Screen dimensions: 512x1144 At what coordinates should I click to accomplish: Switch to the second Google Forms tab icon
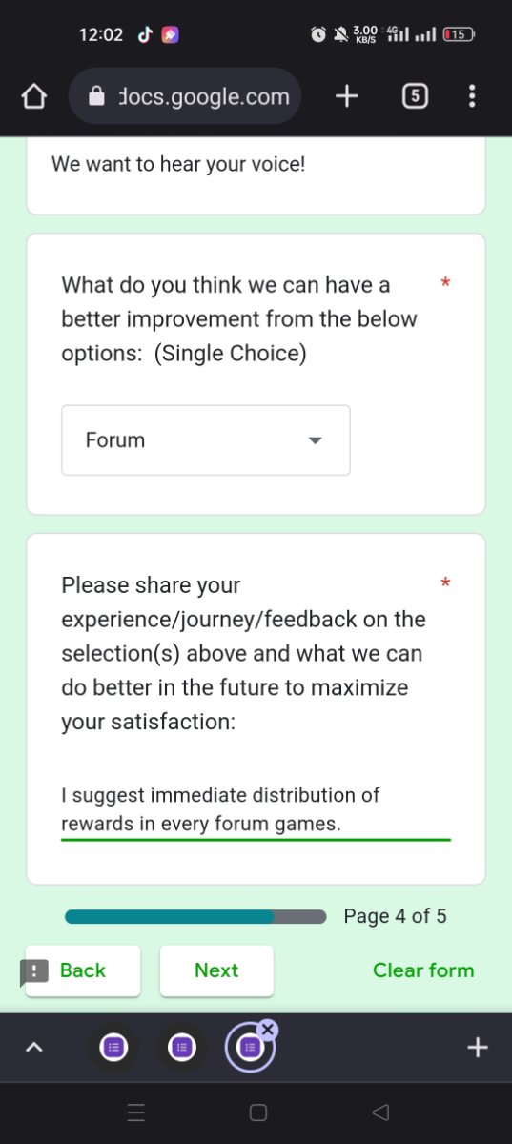point(181,1048)
